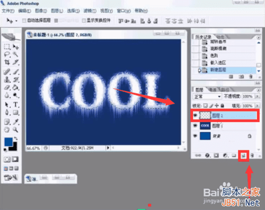Image resolution: width=265 pixels, height=210 pixels.
Task: Open document status bar info arrow
Action: (x=108, y=148)
